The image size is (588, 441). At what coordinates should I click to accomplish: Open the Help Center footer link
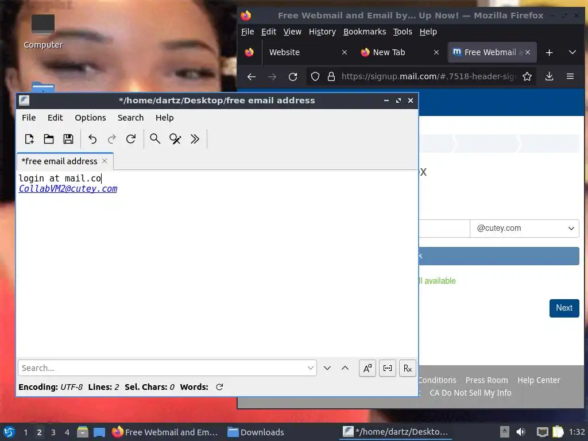(x=539, y=380)
